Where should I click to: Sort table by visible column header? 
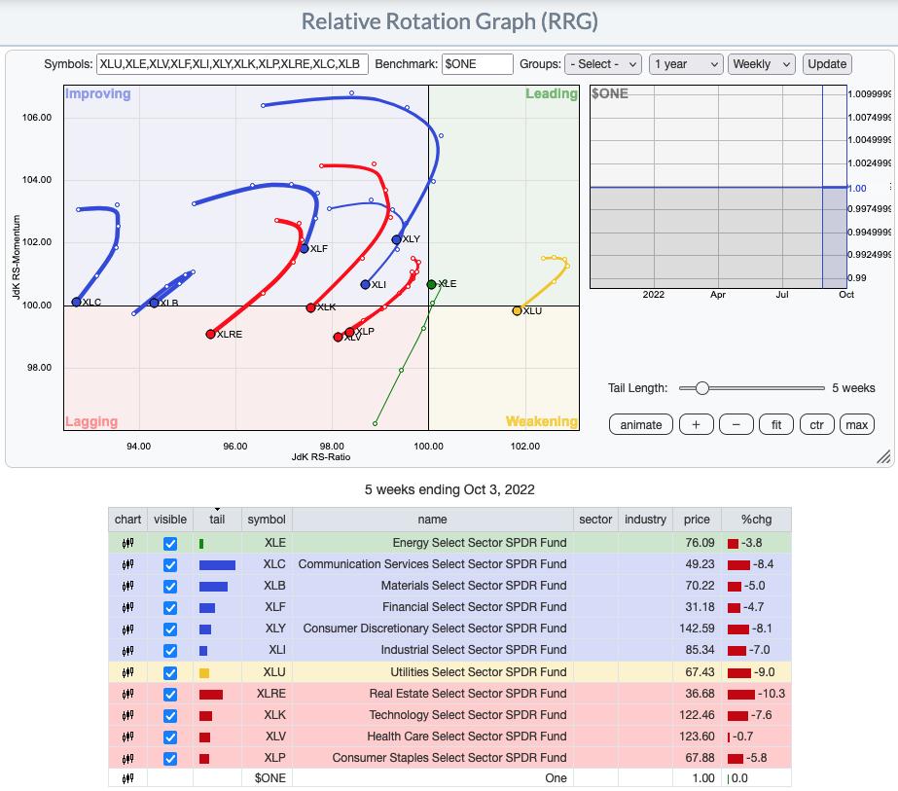(170, 520)
